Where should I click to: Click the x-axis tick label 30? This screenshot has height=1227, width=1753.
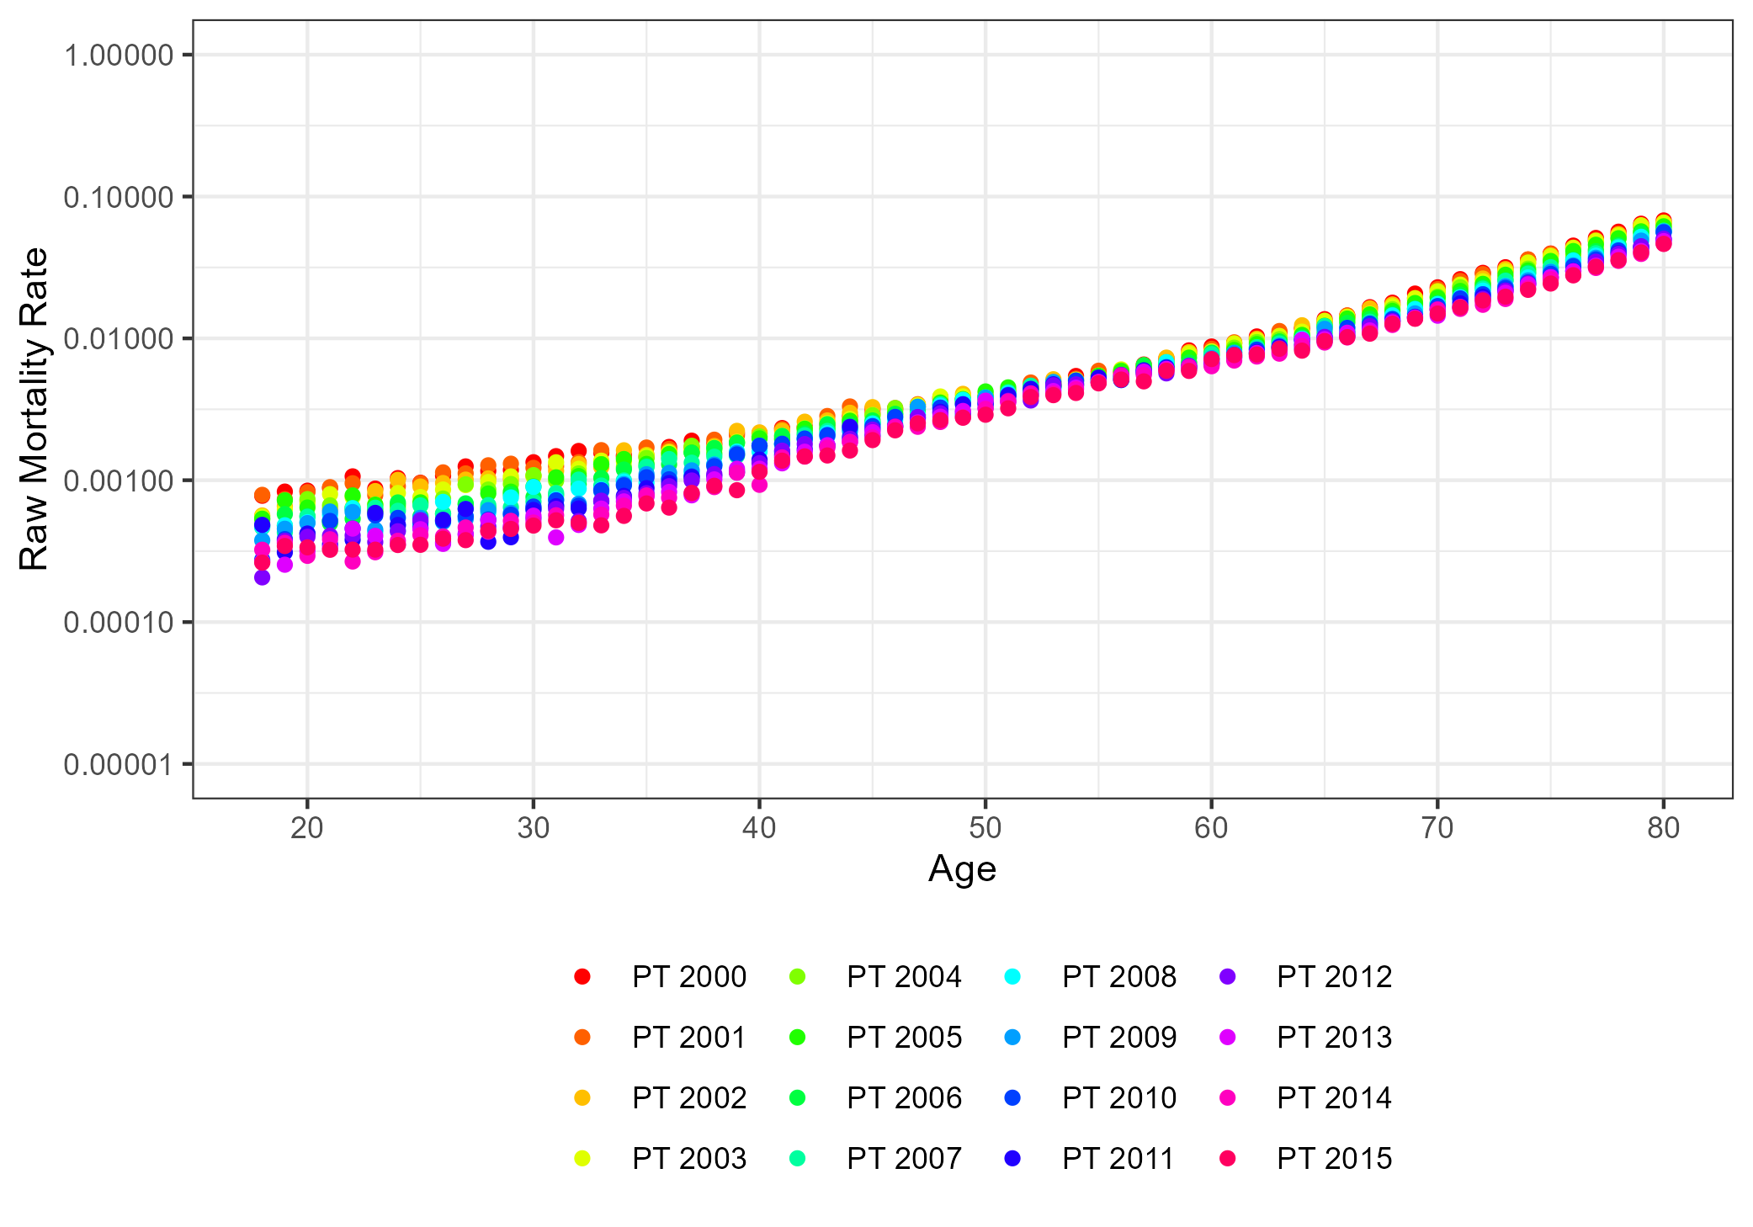pos(533,828)
